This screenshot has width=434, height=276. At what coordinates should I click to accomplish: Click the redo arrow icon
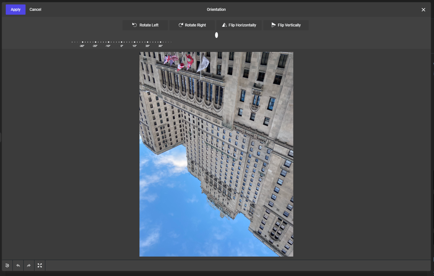(29, 265)
